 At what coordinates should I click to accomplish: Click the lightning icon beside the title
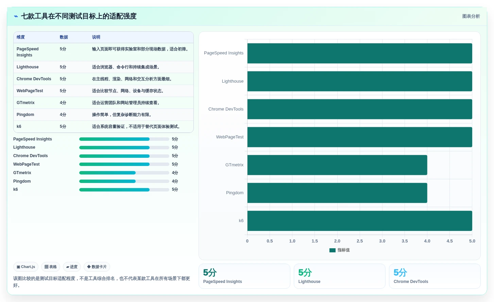[16, 16]
